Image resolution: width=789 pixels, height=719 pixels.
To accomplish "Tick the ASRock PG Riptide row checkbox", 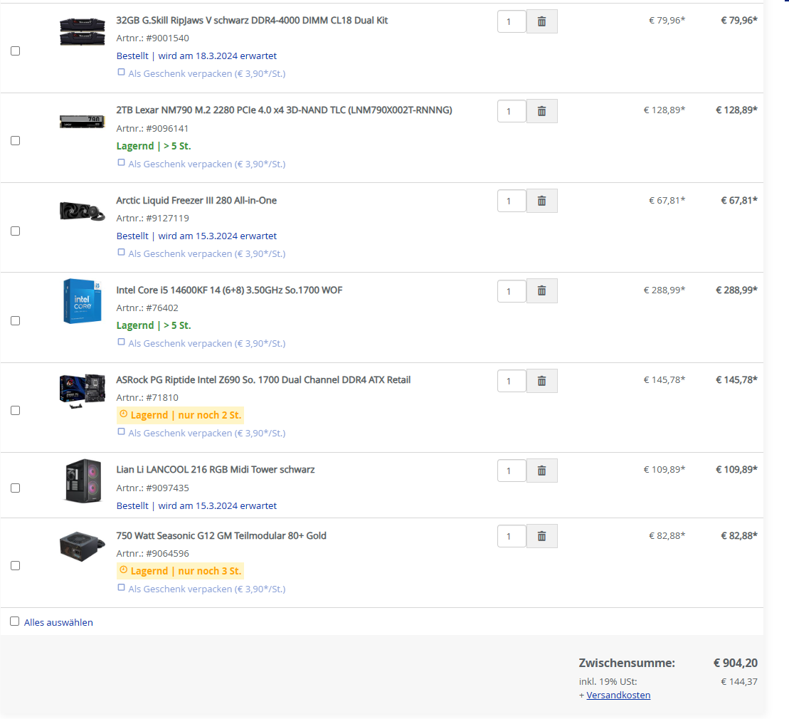I will pos(16,410).
